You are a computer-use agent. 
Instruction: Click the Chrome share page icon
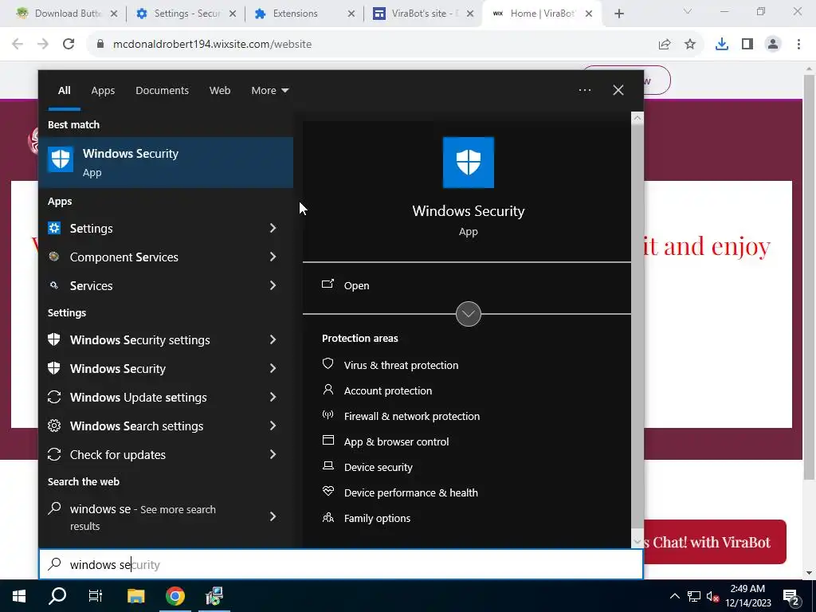click(x=665, y=45)
